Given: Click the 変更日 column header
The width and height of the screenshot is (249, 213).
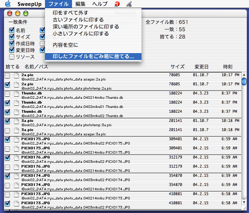Looking at the screenshot, I should pyautogui.click(x=201, y=67).
